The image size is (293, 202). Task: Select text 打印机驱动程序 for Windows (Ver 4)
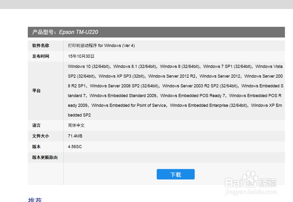pyautogui.click(x=101, y=46)
